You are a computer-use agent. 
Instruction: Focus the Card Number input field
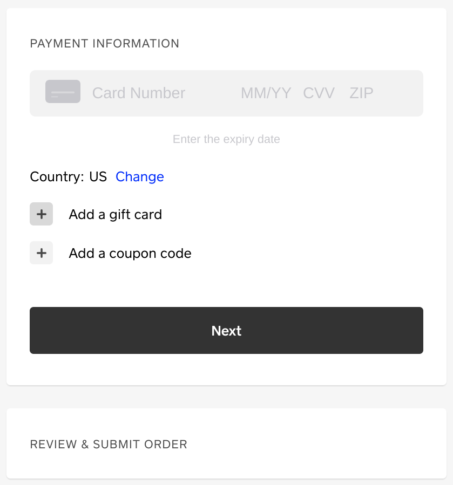click(157, 93)
